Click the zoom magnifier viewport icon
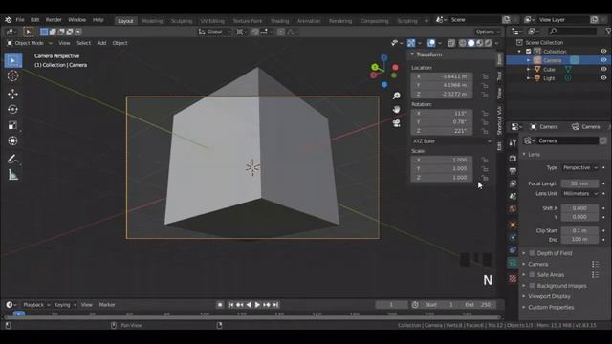Viewport: 612px width, 344px height. pos(397,96)
